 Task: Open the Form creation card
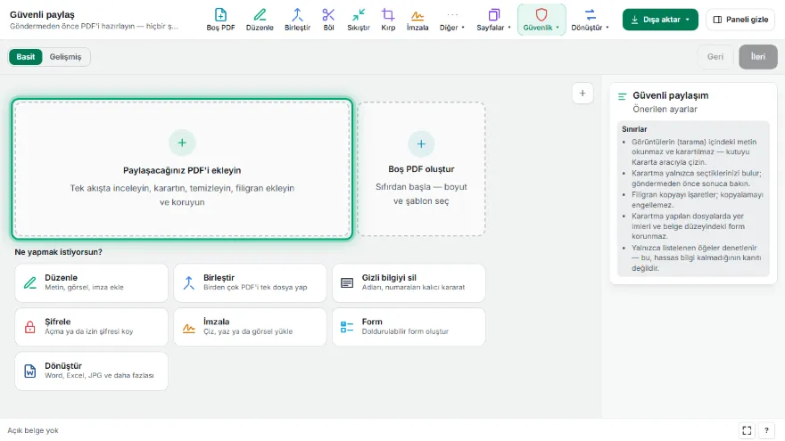pyautogui.click(x=409, y=327)
